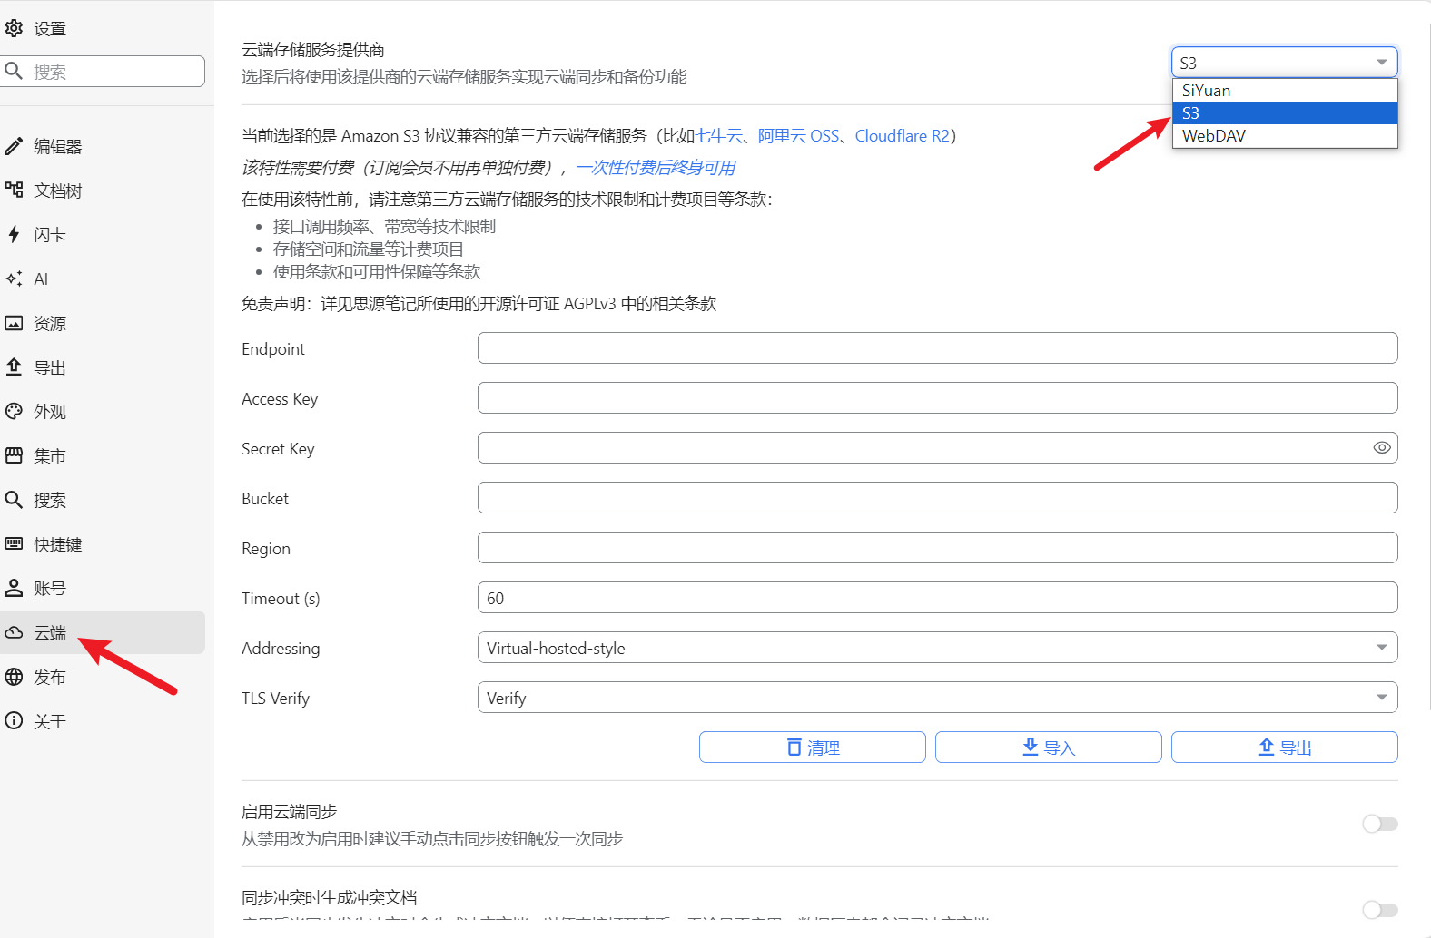Click the flashcard lightning icon
This screenshot has height=938, width=1431.
coord(14,234)
